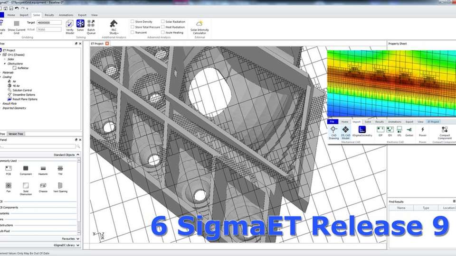456x256 pixels.
Task: Open Streamline Options in the tree
Action: click(24, 95)
